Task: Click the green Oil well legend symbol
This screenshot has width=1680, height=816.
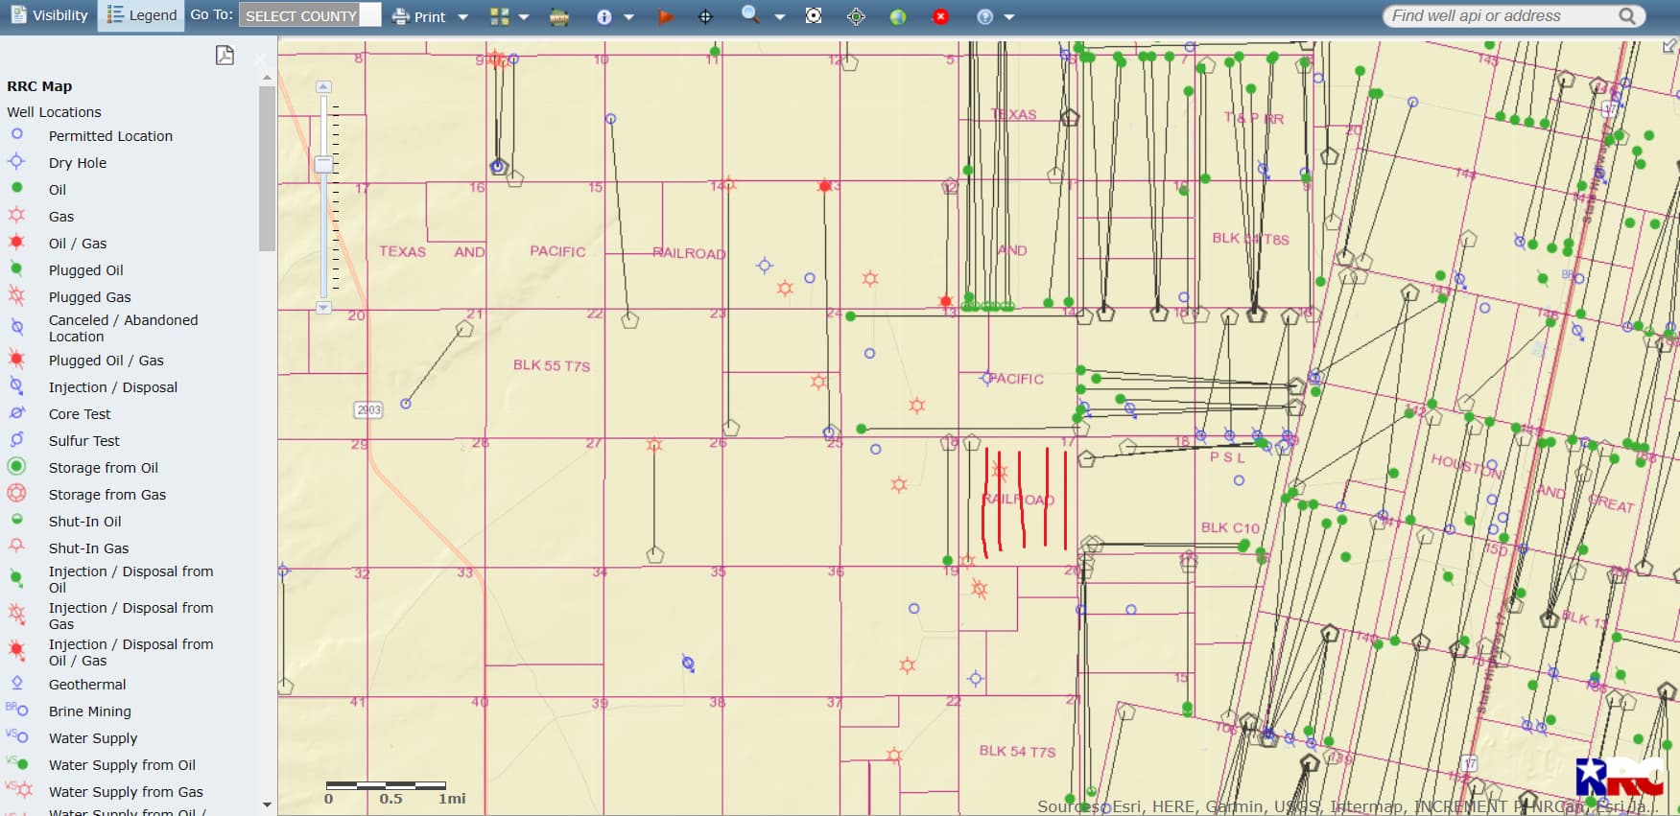Action: coord(16,188)
